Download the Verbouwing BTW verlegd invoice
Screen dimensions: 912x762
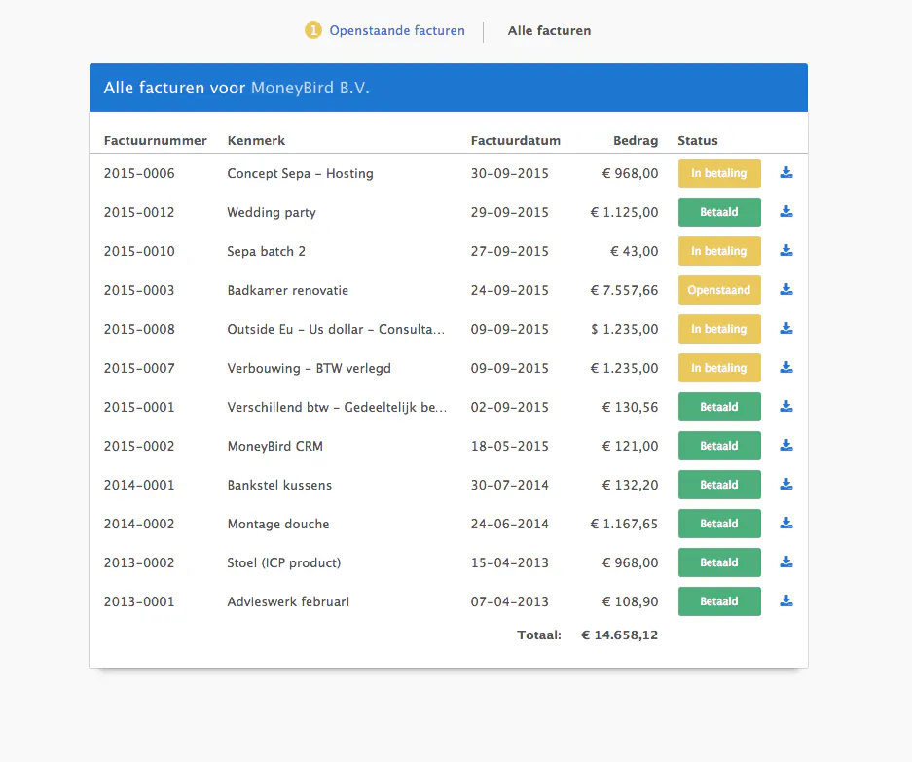(x=786, y=368)
